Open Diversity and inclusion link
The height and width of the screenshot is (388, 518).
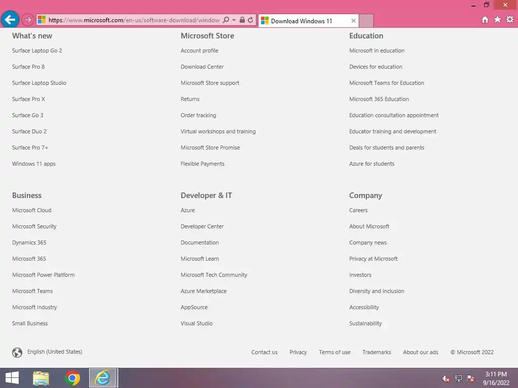(376, 291)
